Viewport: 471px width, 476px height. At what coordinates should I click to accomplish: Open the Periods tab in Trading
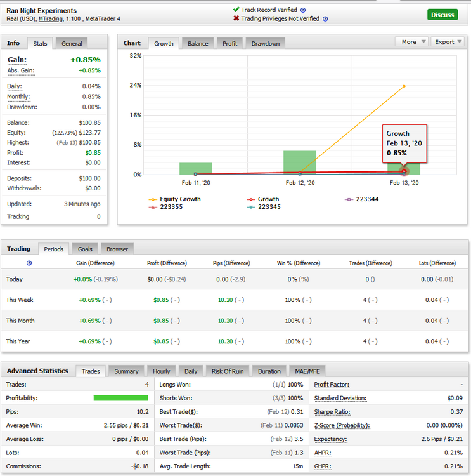[x=54, y=249]
